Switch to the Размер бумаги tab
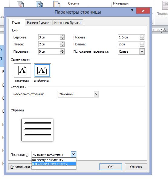168x181 pixels. point(38,23)
